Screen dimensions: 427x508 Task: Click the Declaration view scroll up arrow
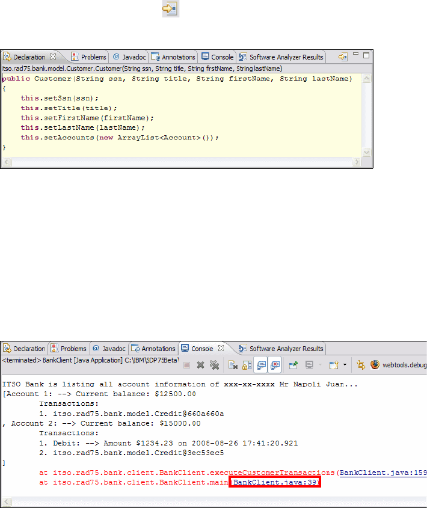tap(366, 78)
